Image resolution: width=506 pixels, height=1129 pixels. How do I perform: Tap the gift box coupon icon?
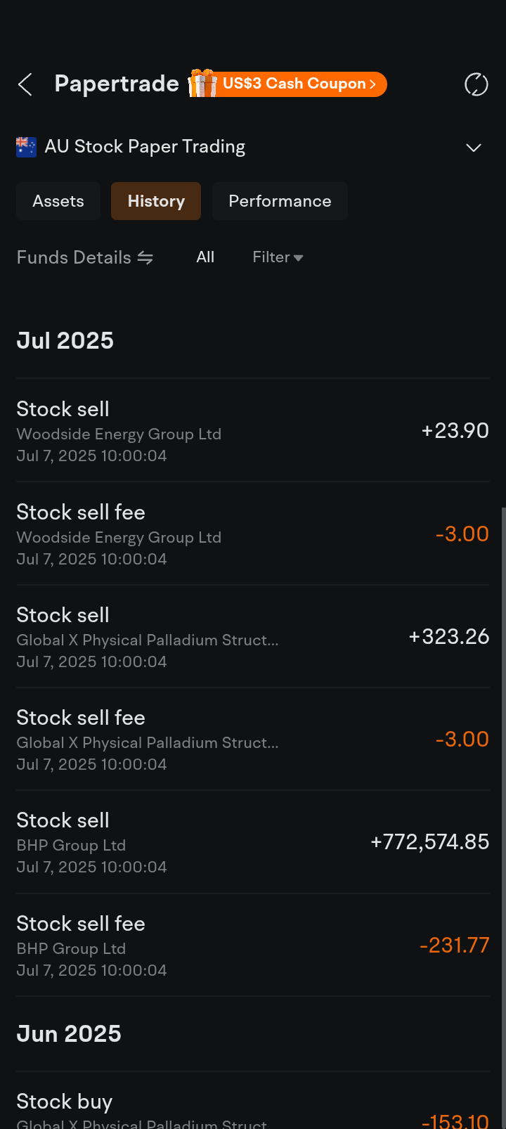tap(202, 84)
